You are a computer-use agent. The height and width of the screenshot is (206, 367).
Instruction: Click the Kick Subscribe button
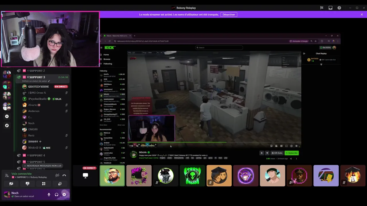pos(292,153)
